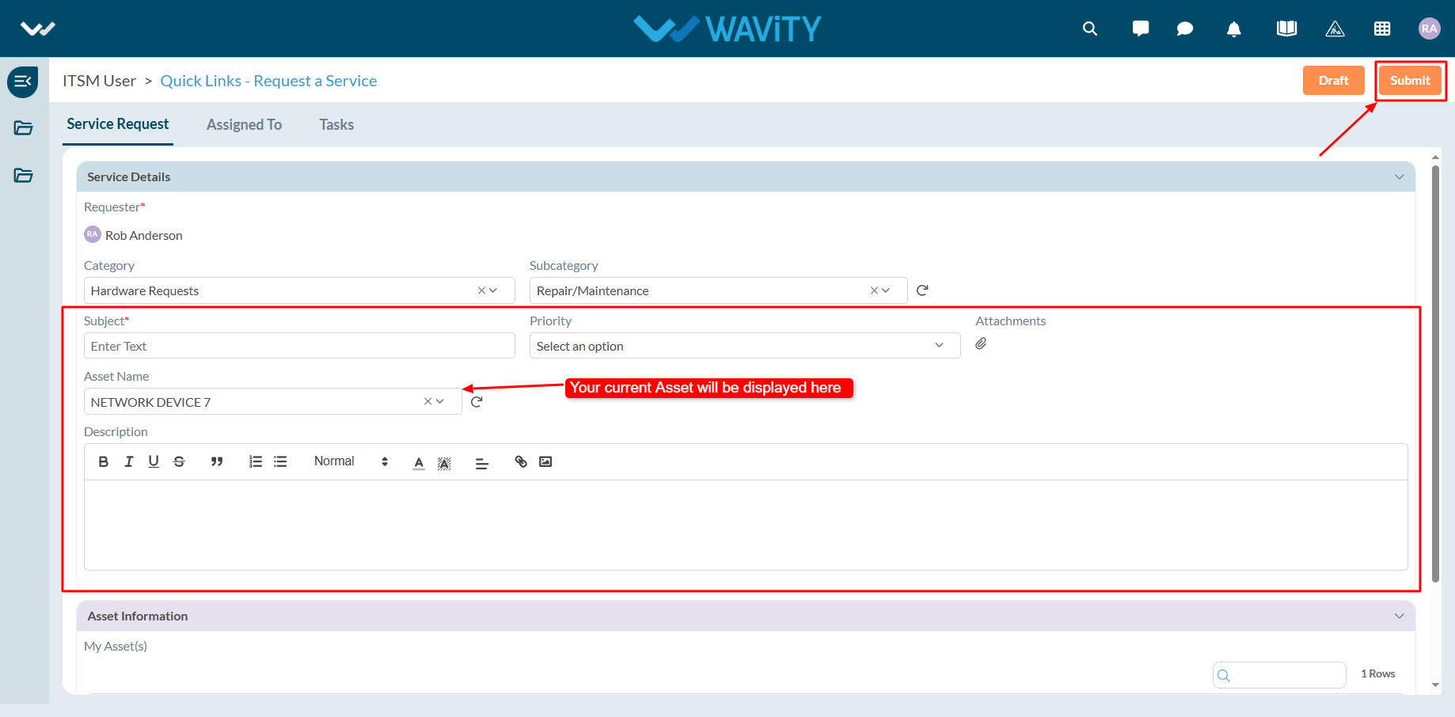This screenshot has height=717, width=1455.
Task: Open the round speech bubble comments icon
Action: [x=1185, y=28]
